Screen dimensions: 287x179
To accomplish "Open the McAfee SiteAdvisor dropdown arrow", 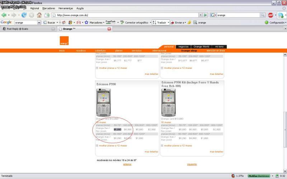I will [x=273, y=176].
